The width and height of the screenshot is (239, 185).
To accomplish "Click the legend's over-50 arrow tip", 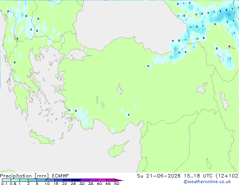I will point(119,180).
